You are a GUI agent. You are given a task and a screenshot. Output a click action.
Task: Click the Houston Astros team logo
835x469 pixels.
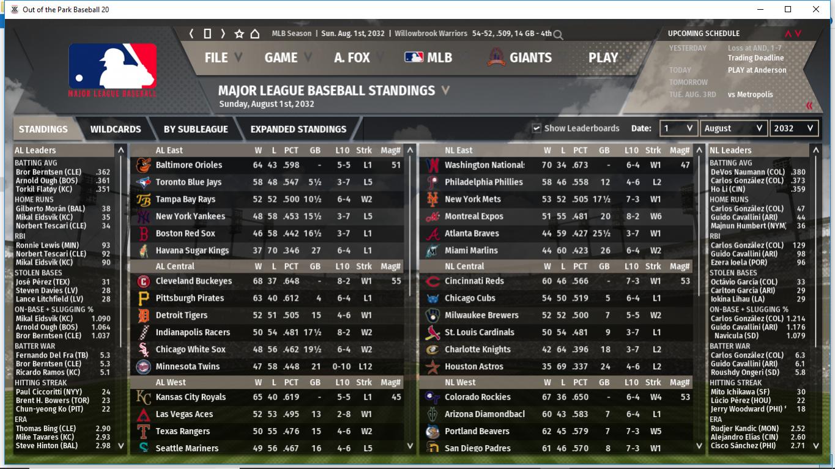432,367
